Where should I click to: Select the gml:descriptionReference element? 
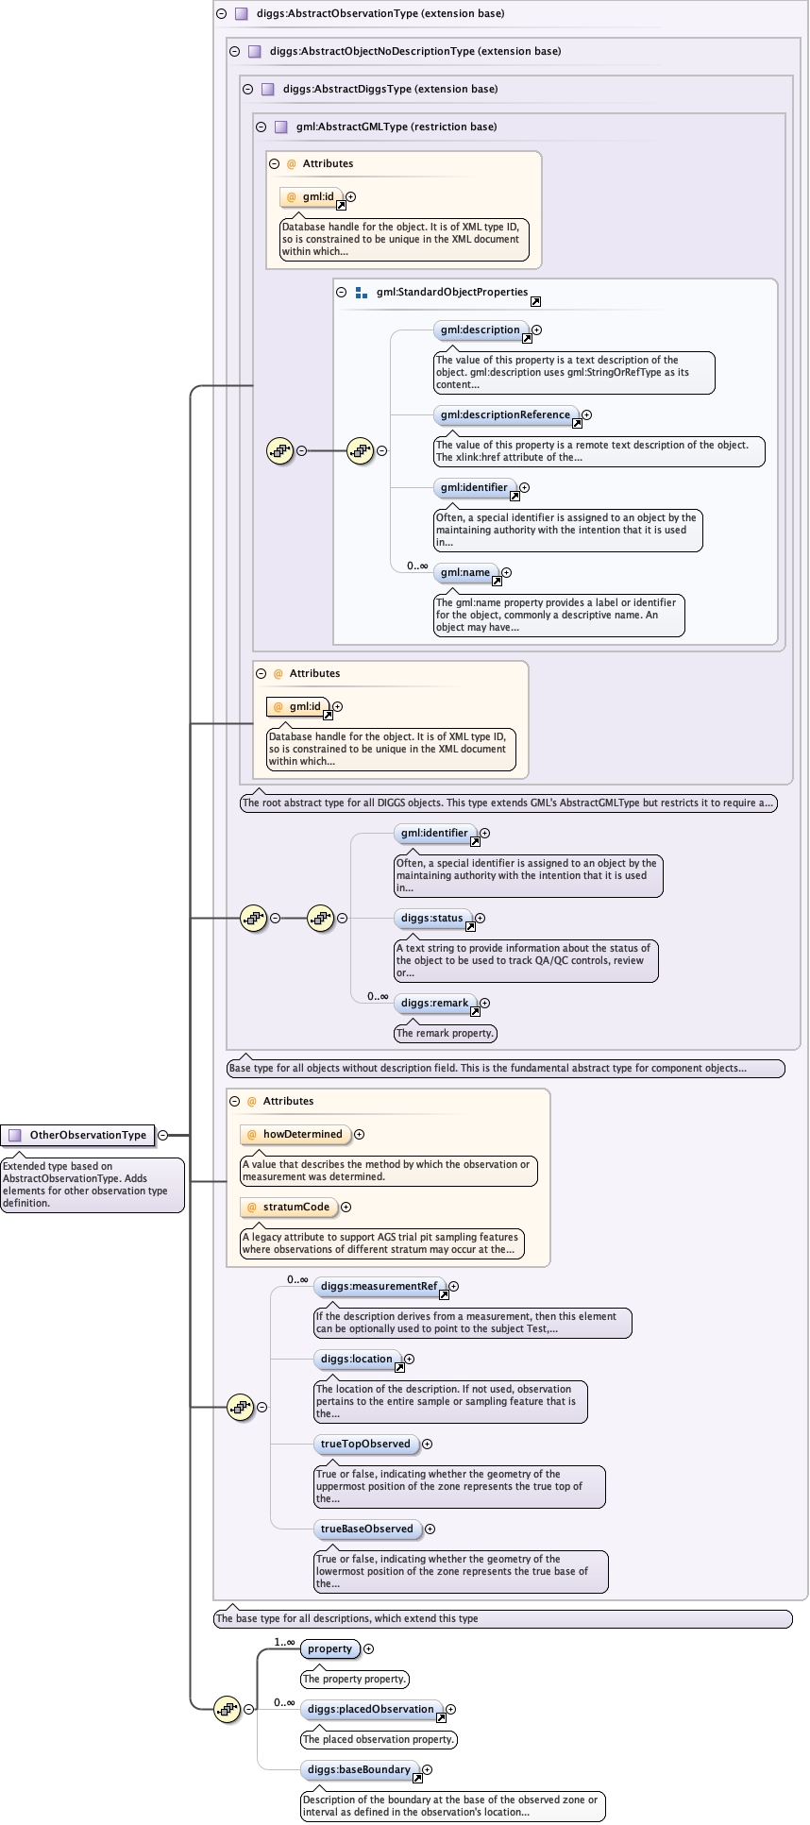coord(504,414)
